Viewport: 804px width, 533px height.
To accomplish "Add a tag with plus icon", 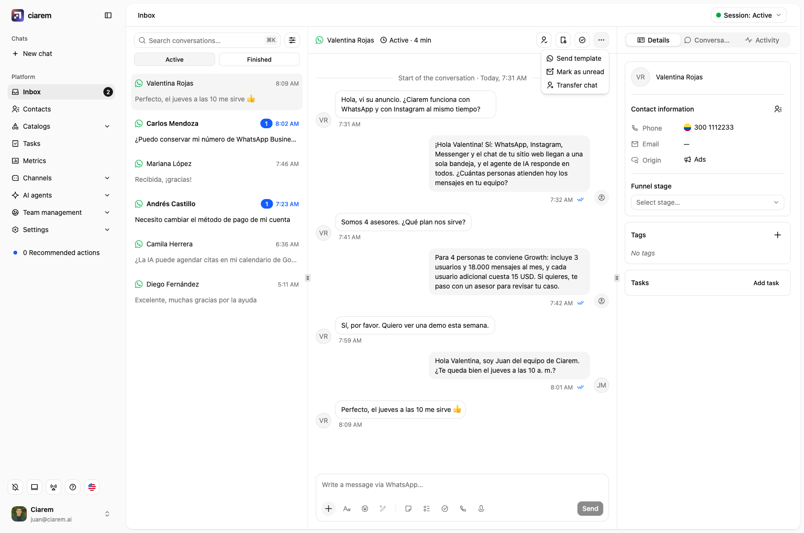I will coord(778,235).
